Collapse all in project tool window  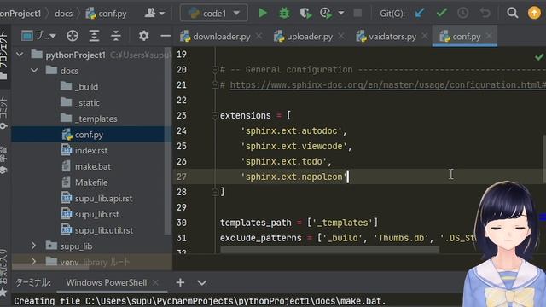[116, 36]
